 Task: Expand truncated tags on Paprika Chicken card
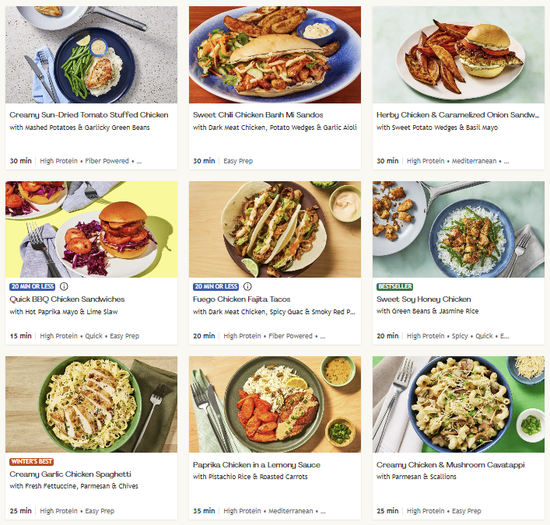(323, 511)
